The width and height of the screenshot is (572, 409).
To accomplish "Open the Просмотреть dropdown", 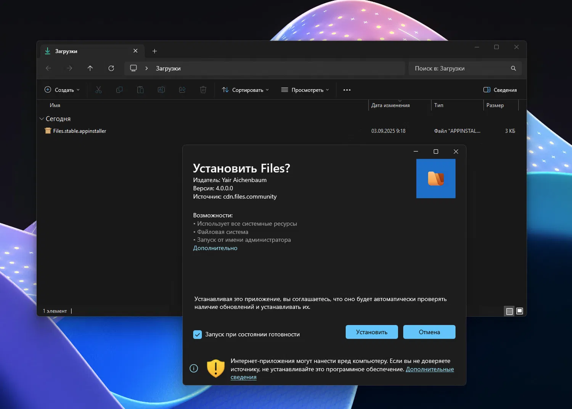I will (305, 90).
